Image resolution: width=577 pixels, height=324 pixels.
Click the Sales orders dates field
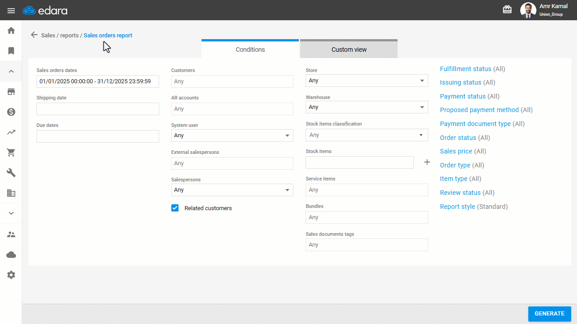click(x=98, y=81)
